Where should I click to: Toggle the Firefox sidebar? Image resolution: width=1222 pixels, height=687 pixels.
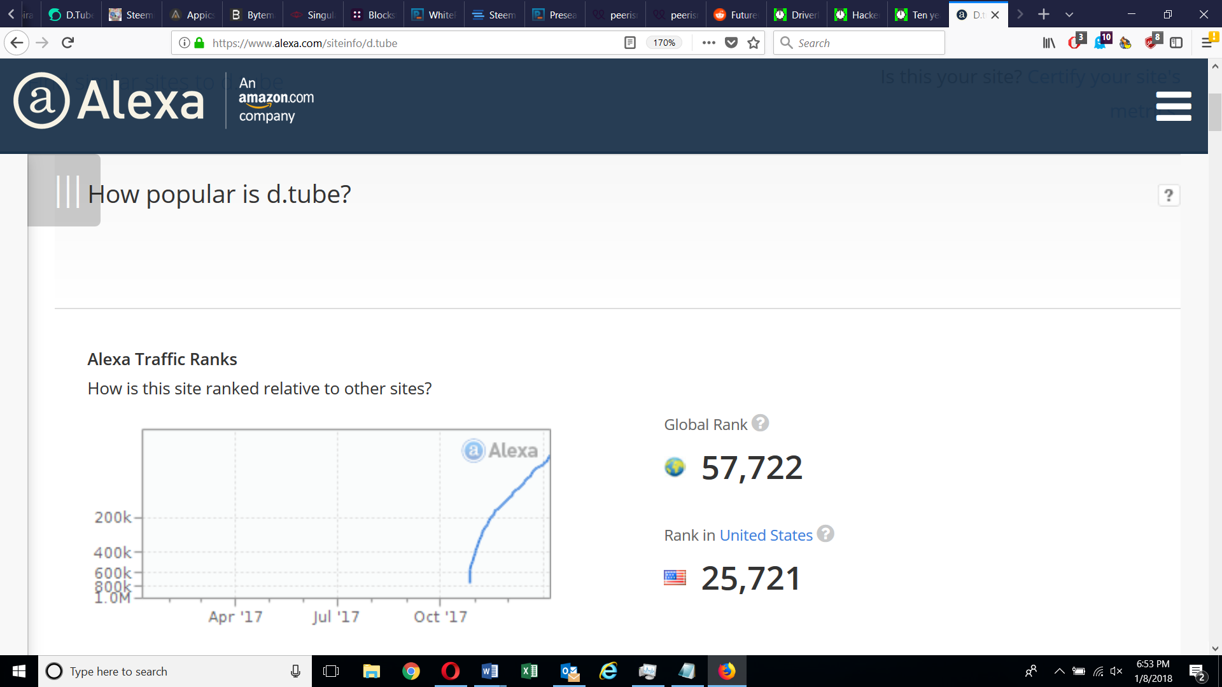1176,43
